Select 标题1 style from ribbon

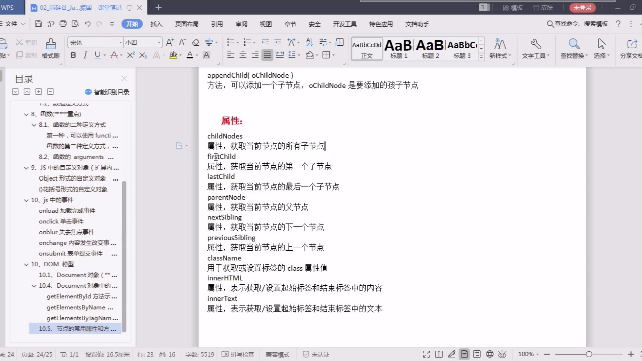[397, 48]
